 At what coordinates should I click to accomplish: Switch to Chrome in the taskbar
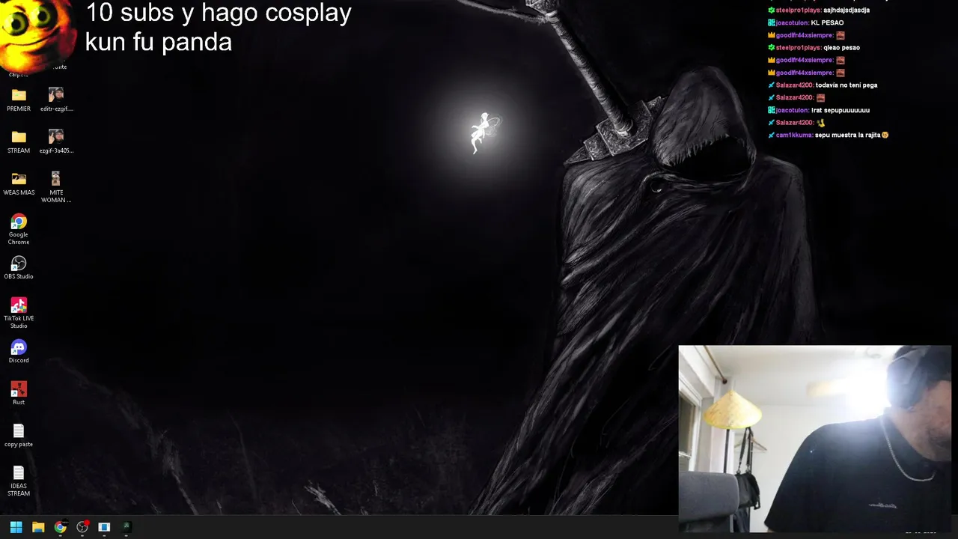60,527
